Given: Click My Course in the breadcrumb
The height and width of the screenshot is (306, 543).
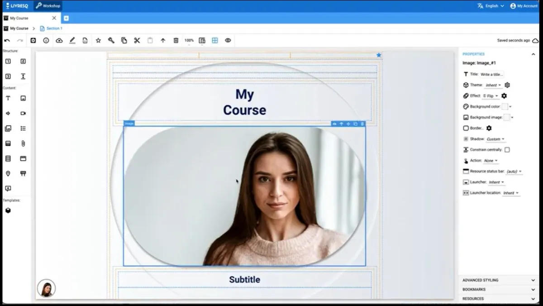Looking at the screenshot, I should [19, 29].
